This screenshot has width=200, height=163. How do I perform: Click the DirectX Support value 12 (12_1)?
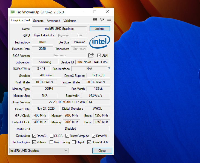coord(98,75)
